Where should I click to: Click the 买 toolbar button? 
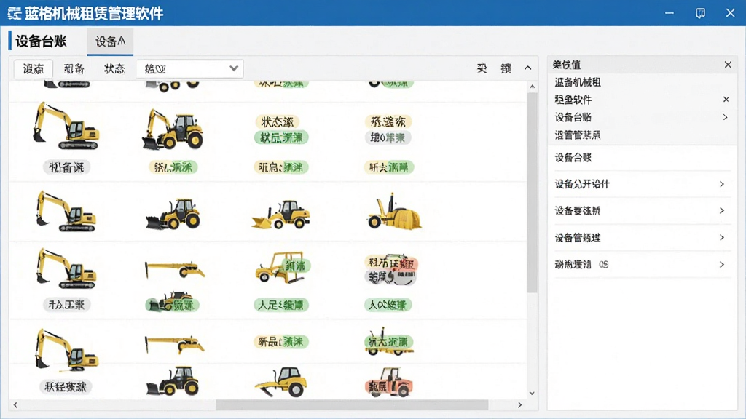[x=482, y=69]
